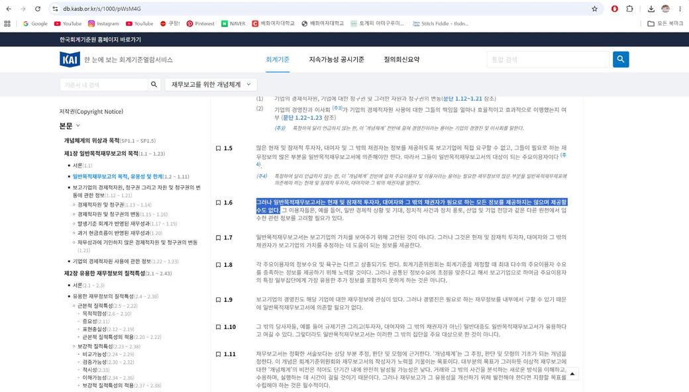The image size is (689, 392).
Task: Open the browser downloads icon
Action: tap(651, 9)
